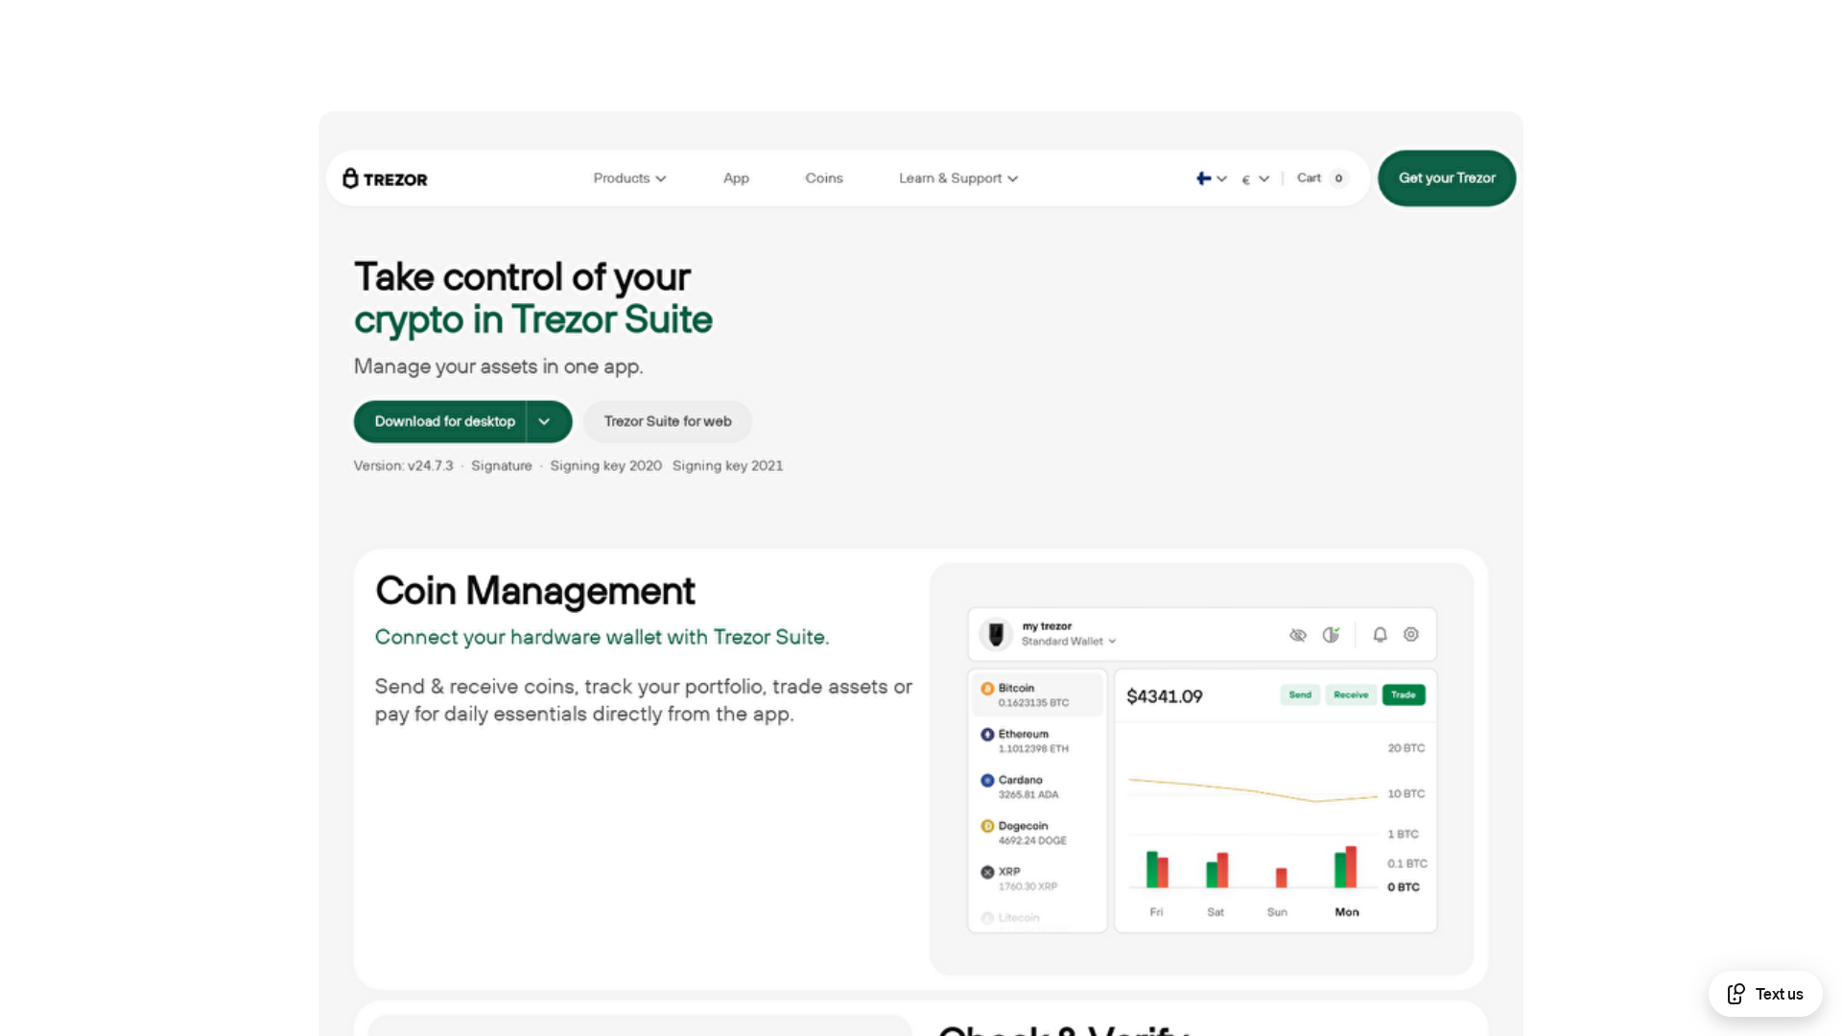Screen dimensions: 1842x1036
Task: Click the Bitcoin coin icon
Action: (x=987, y=688)
